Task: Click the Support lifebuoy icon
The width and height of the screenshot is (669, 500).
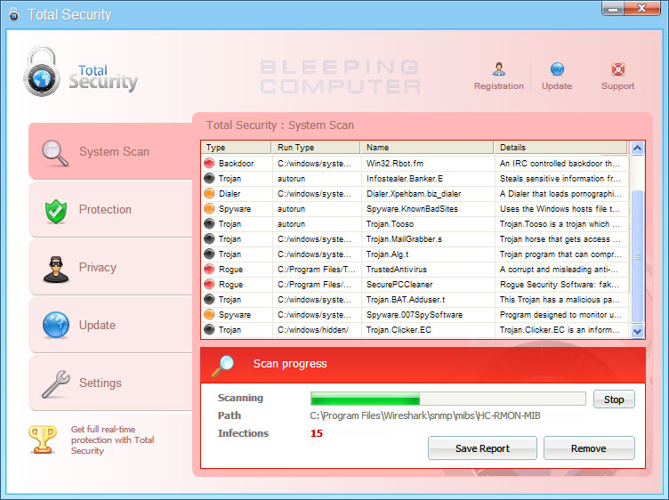Action: 617,69
